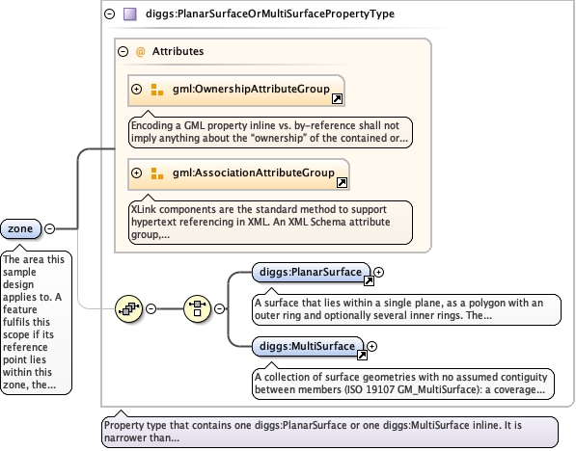Click the XLink components annotation text
576x451 pixels.
click(x=270, y=222)
